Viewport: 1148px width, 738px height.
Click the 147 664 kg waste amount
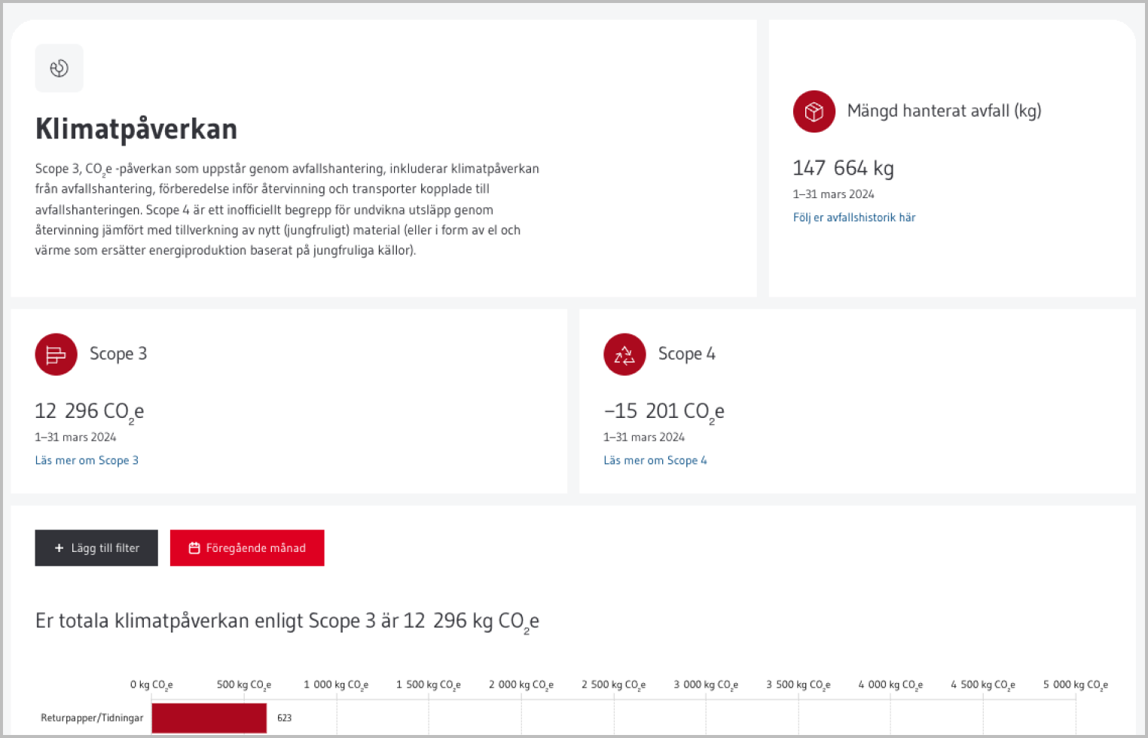click(843, 168)
